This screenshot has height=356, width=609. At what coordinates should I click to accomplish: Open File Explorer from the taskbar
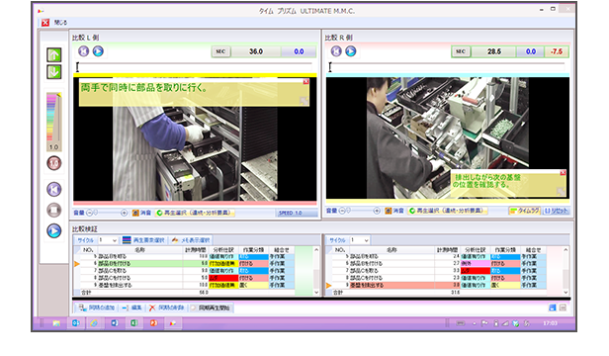pyautogui.click(x=56, y=323)
